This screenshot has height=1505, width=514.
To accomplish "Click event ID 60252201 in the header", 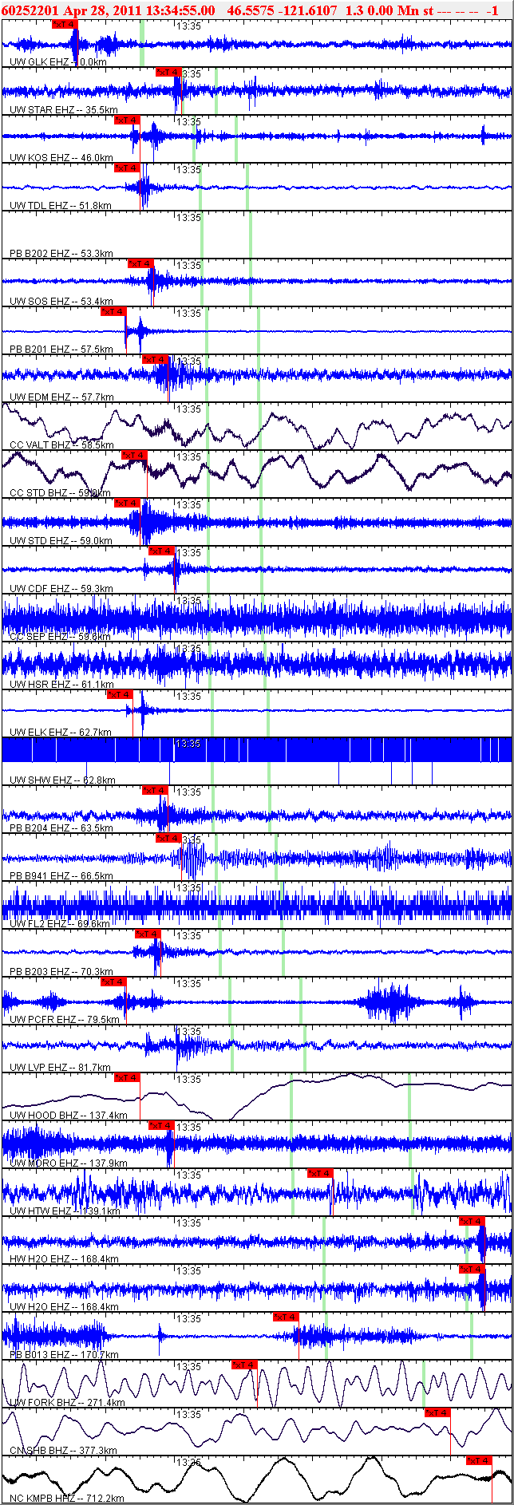I will tap(30, 10).
